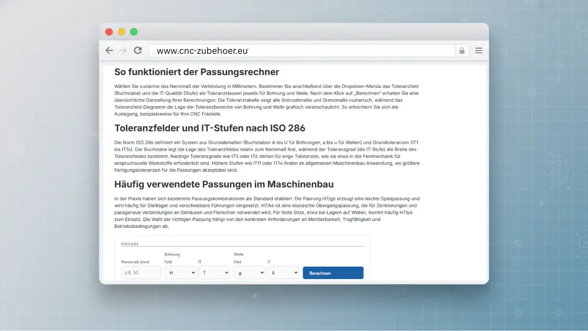Open the Bohrung IT dropdown showing 7

pos(214,273)
